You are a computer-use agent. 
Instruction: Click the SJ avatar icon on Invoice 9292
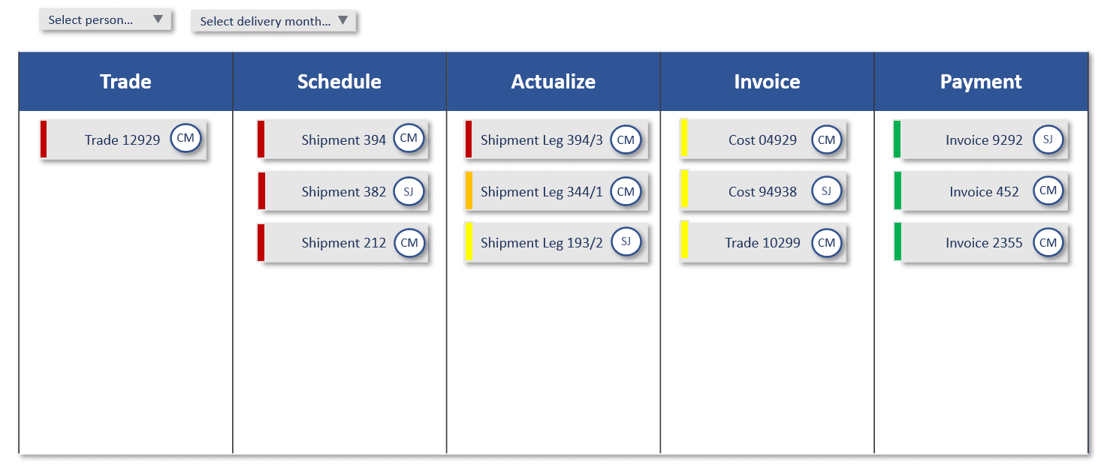(1048, 139)
